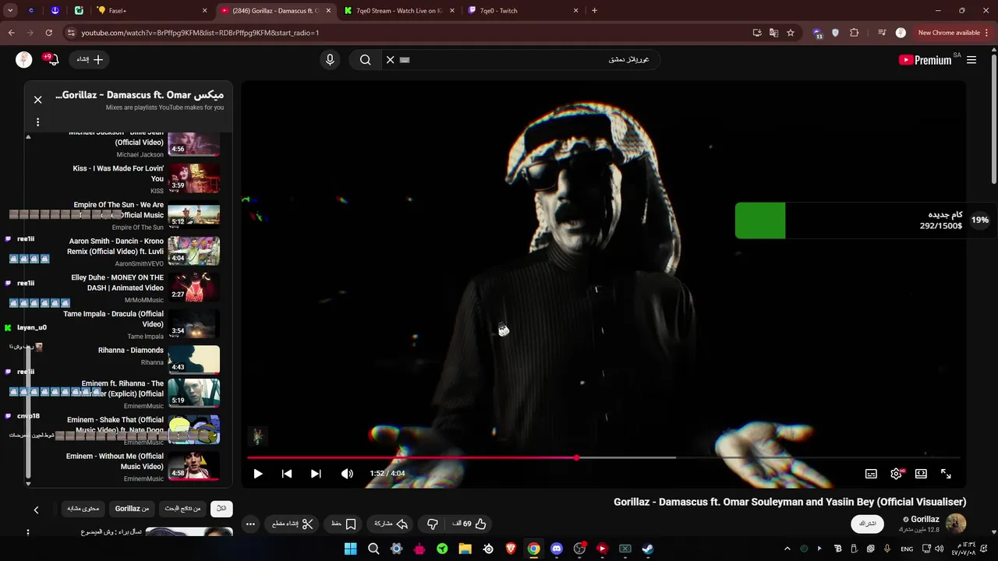
Task: Open Chrome extensions puzzle icon
Action: click(x=855, y=33)
